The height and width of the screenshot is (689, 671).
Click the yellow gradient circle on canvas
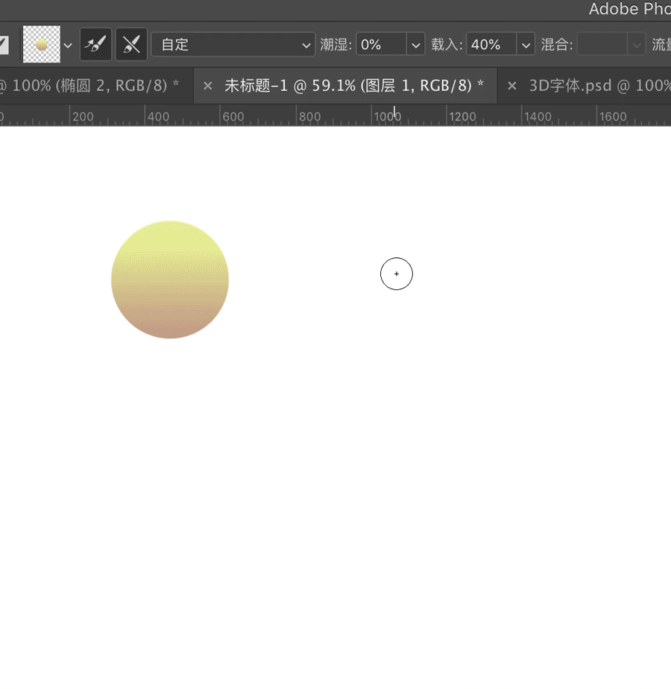point(170,280)
